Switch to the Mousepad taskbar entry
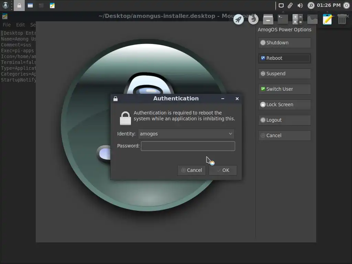The image size is (352, 264). coord(52,5)
